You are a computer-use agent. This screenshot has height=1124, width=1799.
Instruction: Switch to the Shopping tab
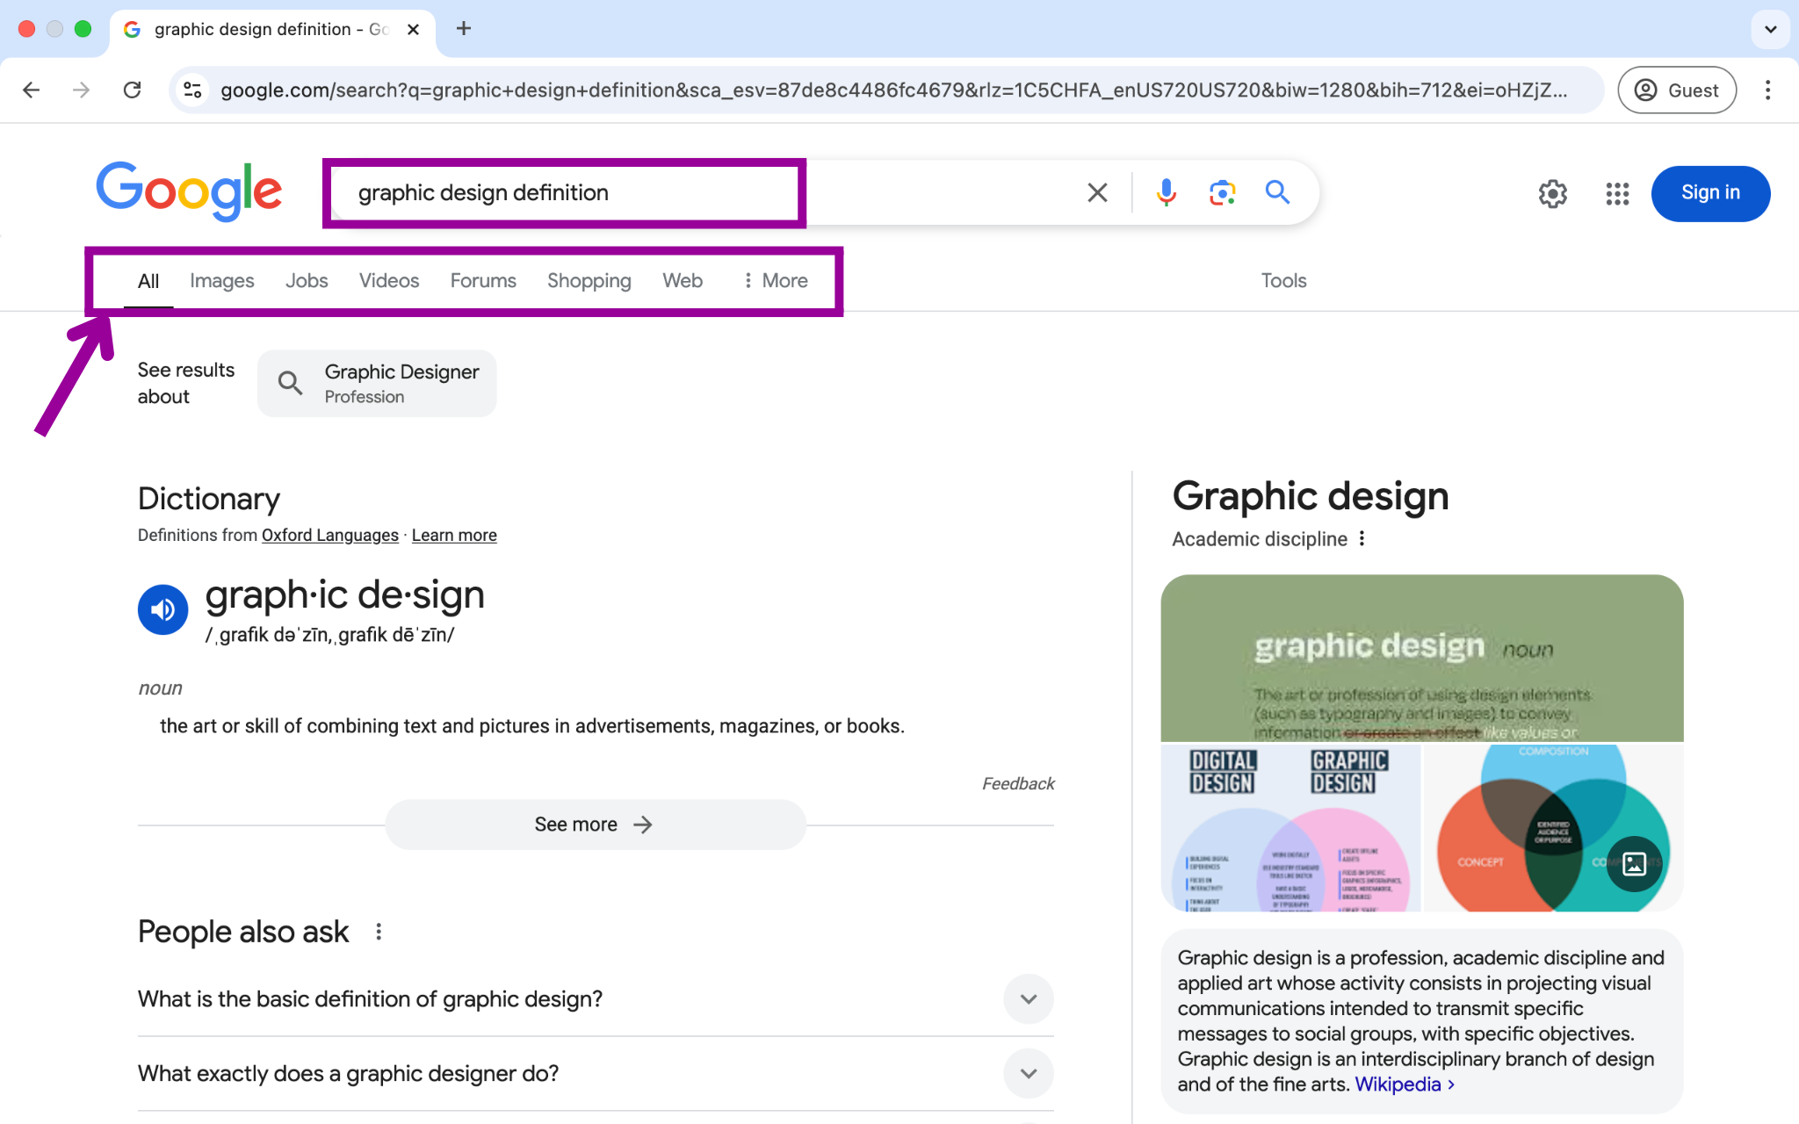(589, 281)
